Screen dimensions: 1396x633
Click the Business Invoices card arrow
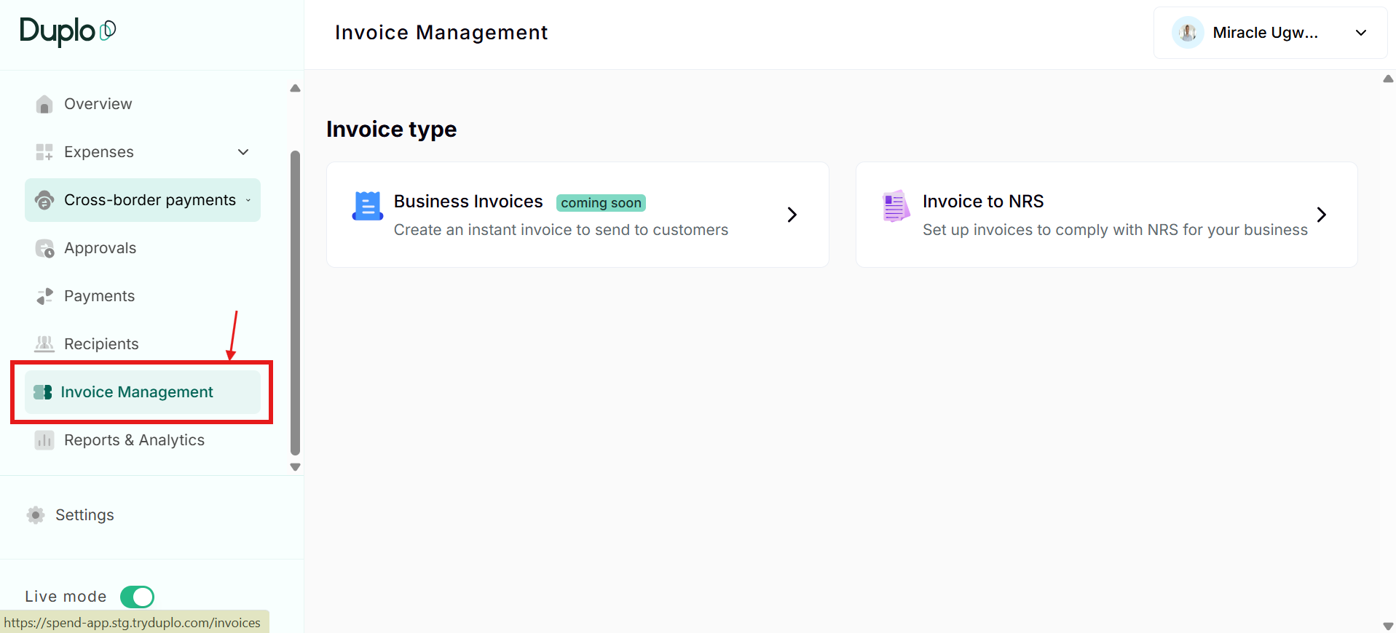click(792, 215)
